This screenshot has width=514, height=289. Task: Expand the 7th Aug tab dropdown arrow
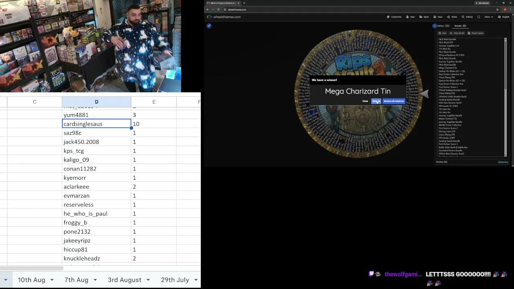coord(95,280)
